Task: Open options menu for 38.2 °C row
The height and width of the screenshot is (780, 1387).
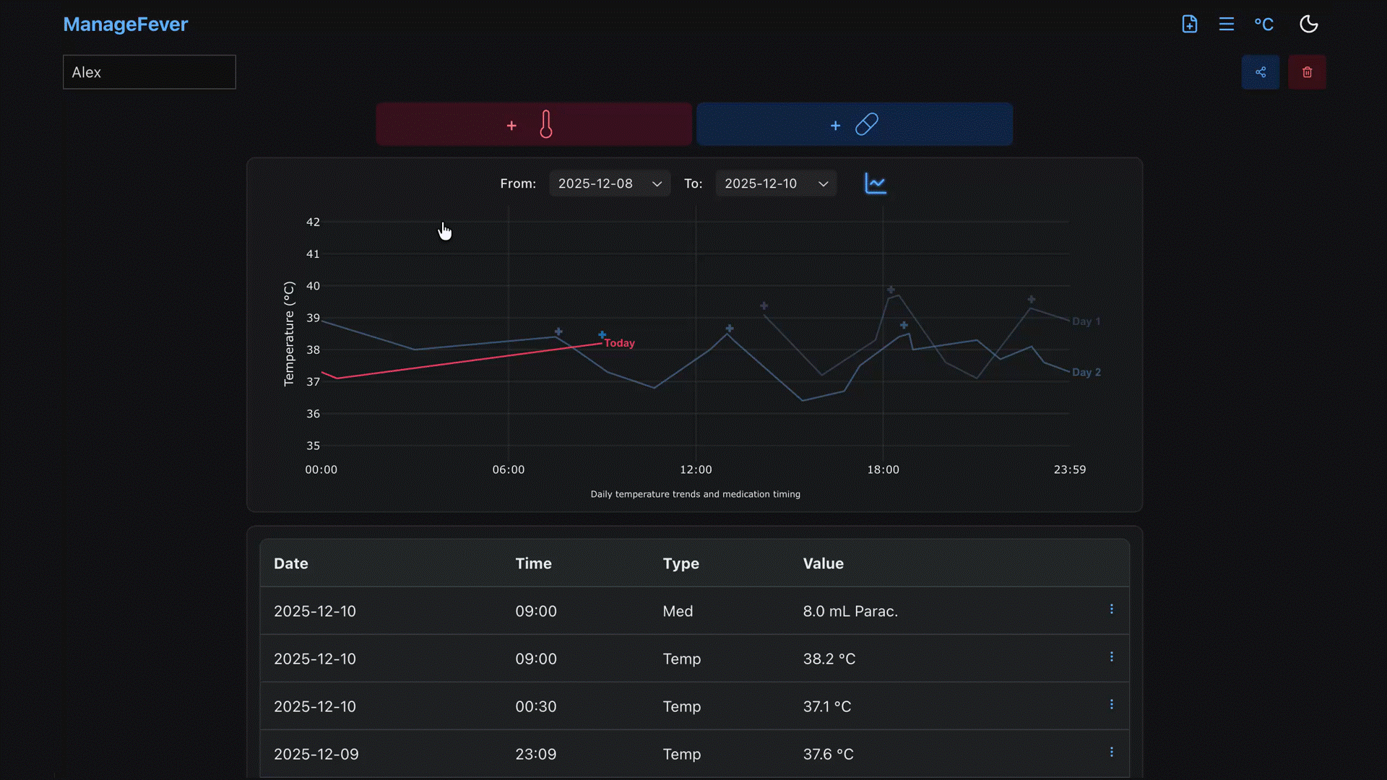Action: [1111, 657]
